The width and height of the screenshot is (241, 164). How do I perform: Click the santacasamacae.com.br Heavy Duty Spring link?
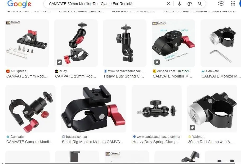coord(156,142)
